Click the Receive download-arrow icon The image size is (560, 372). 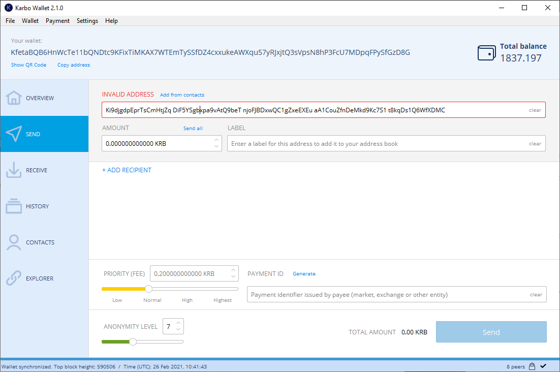pos(14,170)
